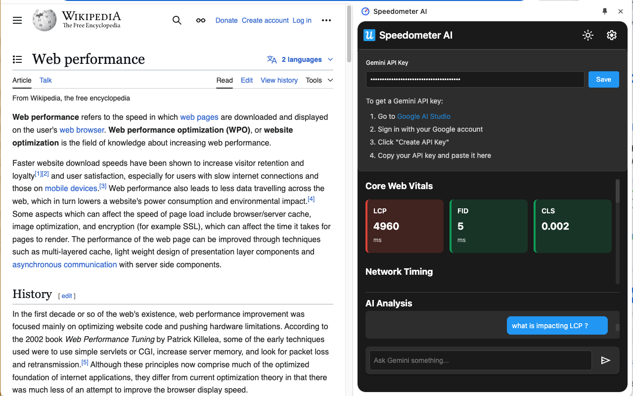This screenshot has width=633, height=396.
Task: Open Wikipedia search magnifier icon
Action: tap(177, 20)
